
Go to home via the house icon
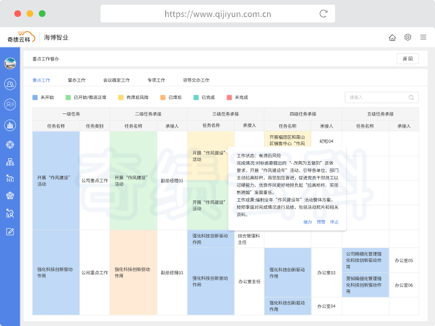(392, 37)
